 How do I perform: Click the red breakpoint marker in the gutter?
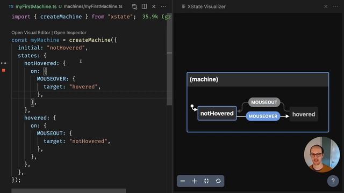[4, 70]
